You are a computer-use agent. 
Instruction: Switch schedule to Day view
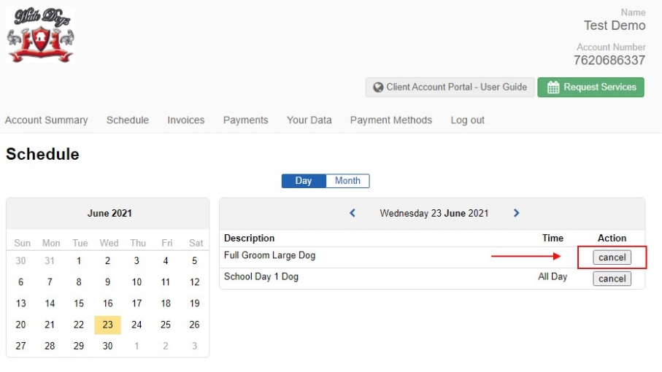point(304,181)
